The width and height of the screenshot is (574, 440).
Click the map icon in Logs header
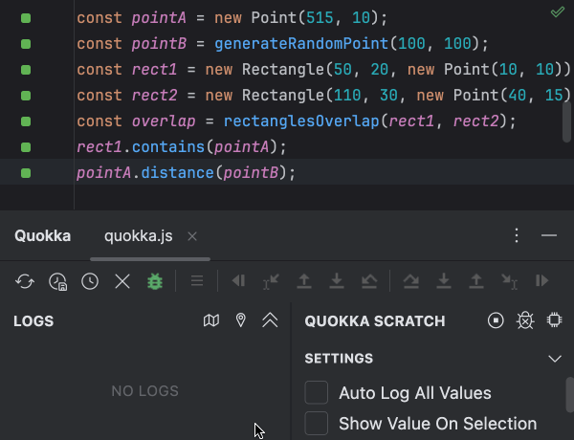[211, 321]
